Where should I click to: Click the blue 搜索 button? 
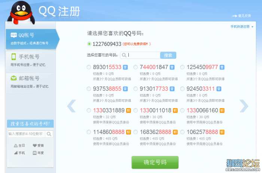pyautogui.click(x=168, y=55)
